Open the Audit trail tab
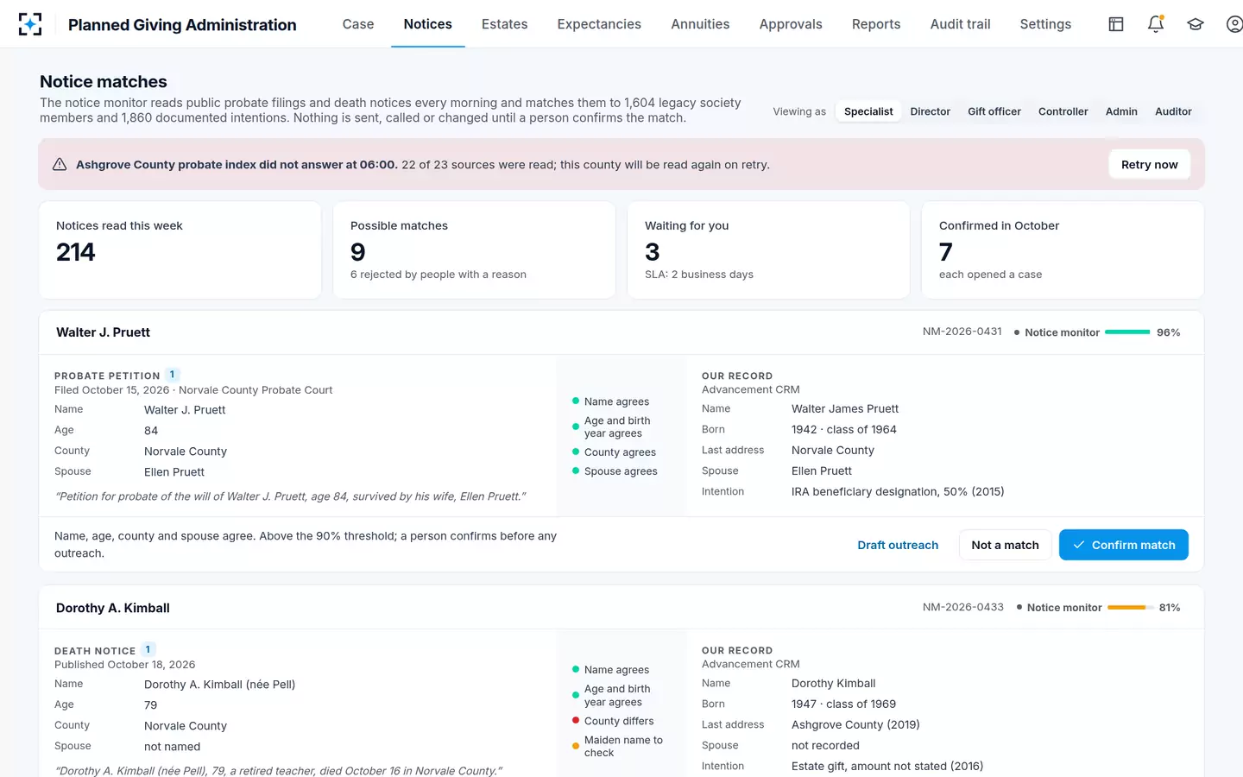This screenshot has height=777, width=1243. tap(960, 24)
